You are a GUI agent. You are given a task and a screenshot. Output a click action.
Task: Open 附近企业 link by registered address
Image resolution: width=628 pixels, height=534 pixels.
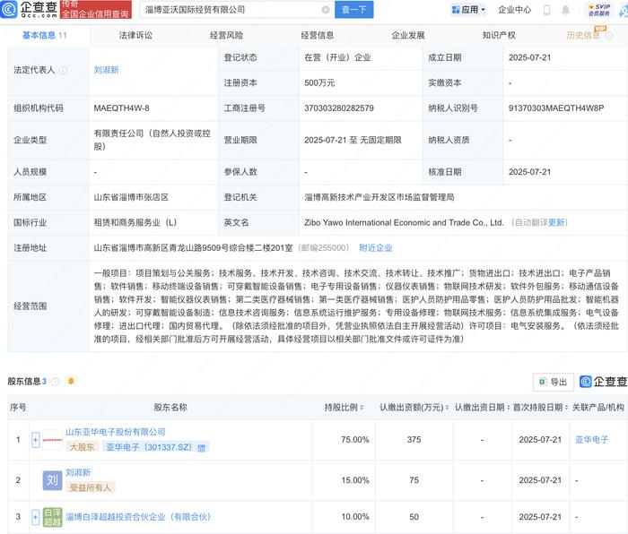tap(376, 248)
